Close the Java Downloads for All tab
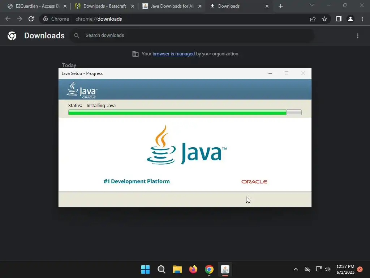The width and height of the screenshot is (370, 278). (x=200, y=6)
